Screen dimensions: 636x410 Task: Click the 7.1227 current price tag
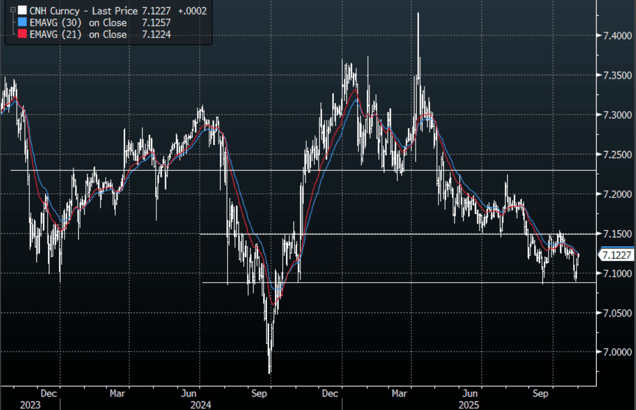click(x=616, y=255)
